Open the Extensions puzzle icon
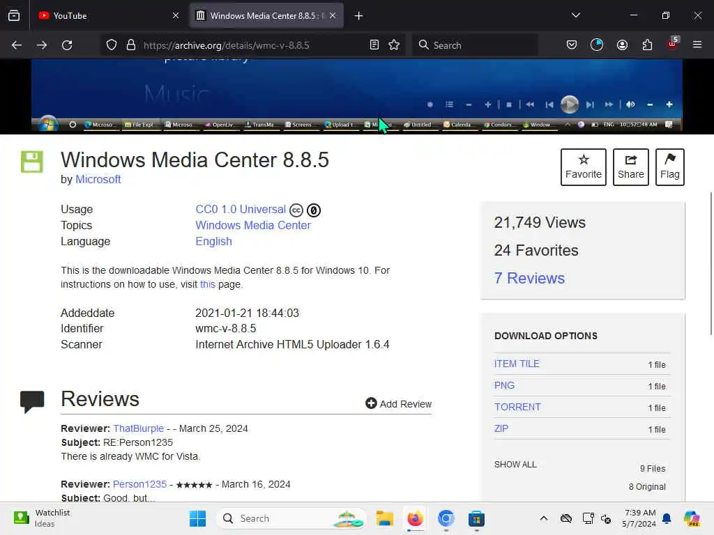 point(647,45)
